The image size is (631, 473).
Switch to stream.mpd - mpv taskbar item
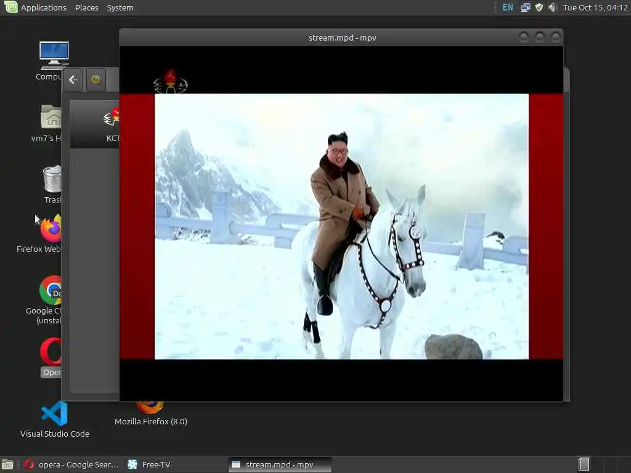[x=280, y=464]
